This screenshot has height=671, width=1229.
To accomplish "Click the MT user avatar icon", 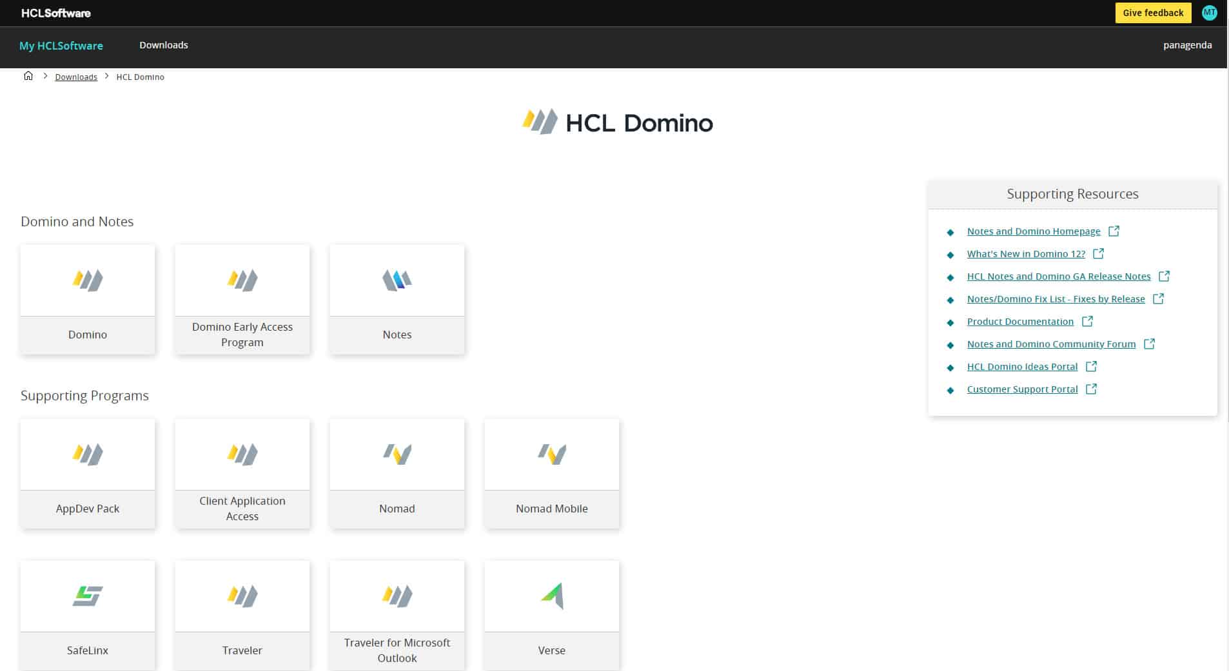I will [1209, 13].
